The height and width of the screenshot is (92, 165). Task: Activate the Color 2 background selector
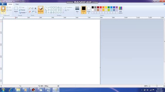point(89,10)
